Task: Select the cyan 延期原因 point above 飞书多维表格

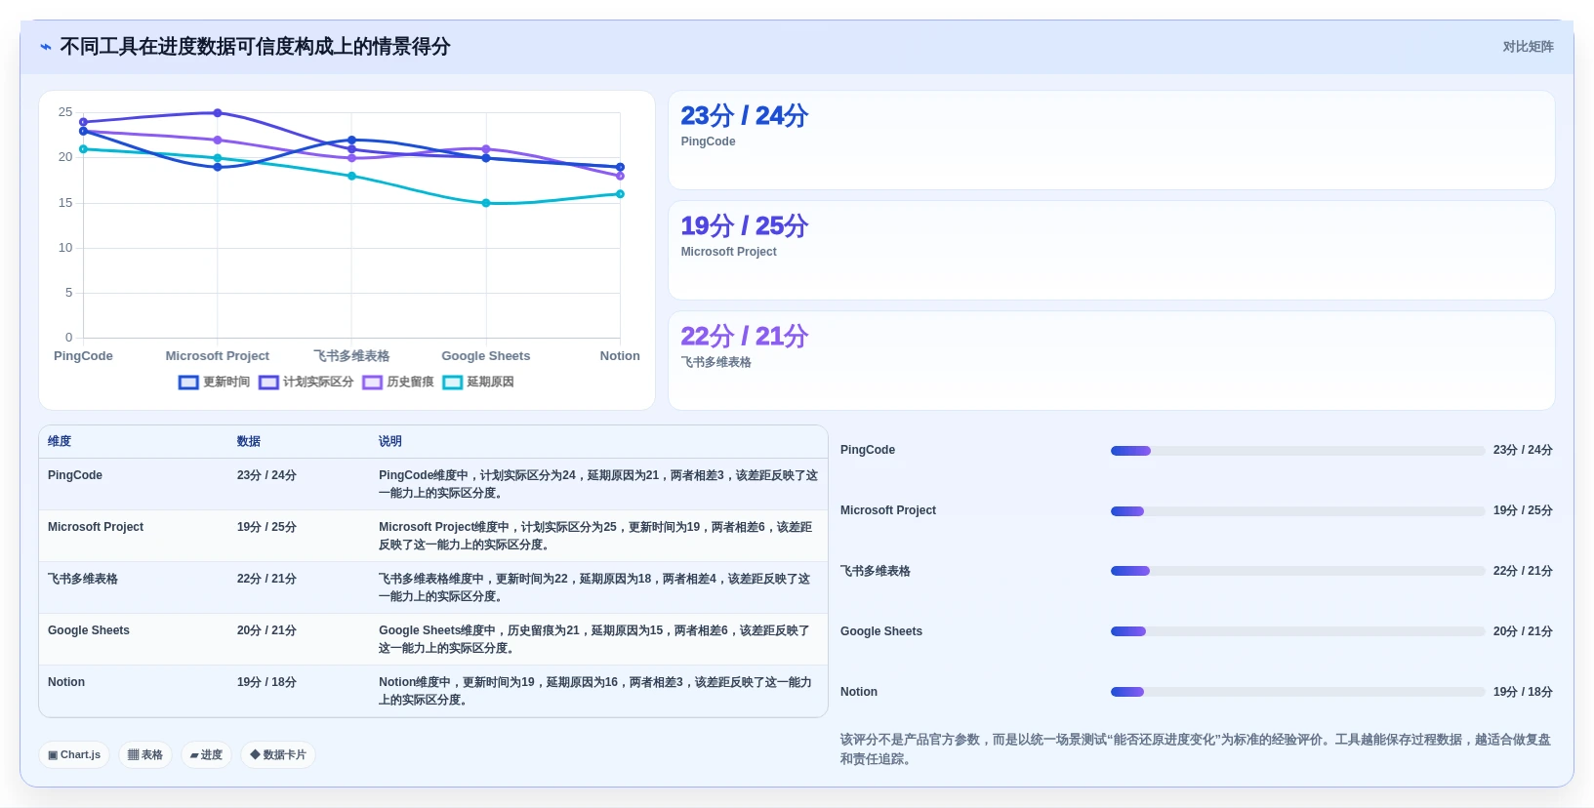Action: (352, 176)
